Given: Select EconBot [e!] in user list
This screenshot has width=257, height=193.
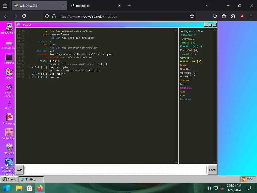Looking at the screenshot, I should point(191,46).
